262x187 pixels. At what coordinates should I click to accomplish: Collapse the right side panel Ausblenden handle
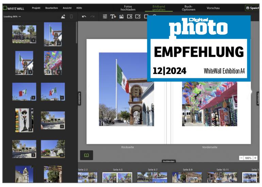click(x=258, y=98)
